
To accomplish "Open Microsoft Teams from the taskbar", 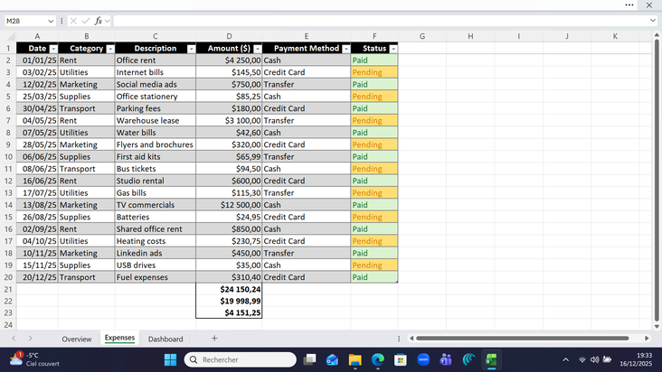I will coord(446,359).
